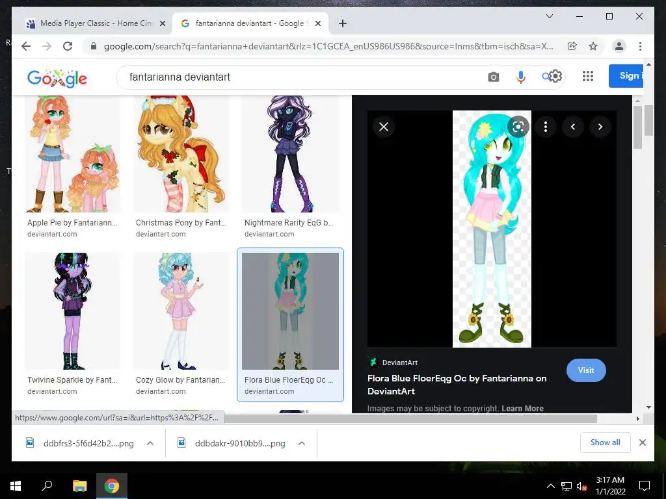666x499 pixels.
Task: Show previous image in preview
Action: pyautogui.click(x=572, y=127)
